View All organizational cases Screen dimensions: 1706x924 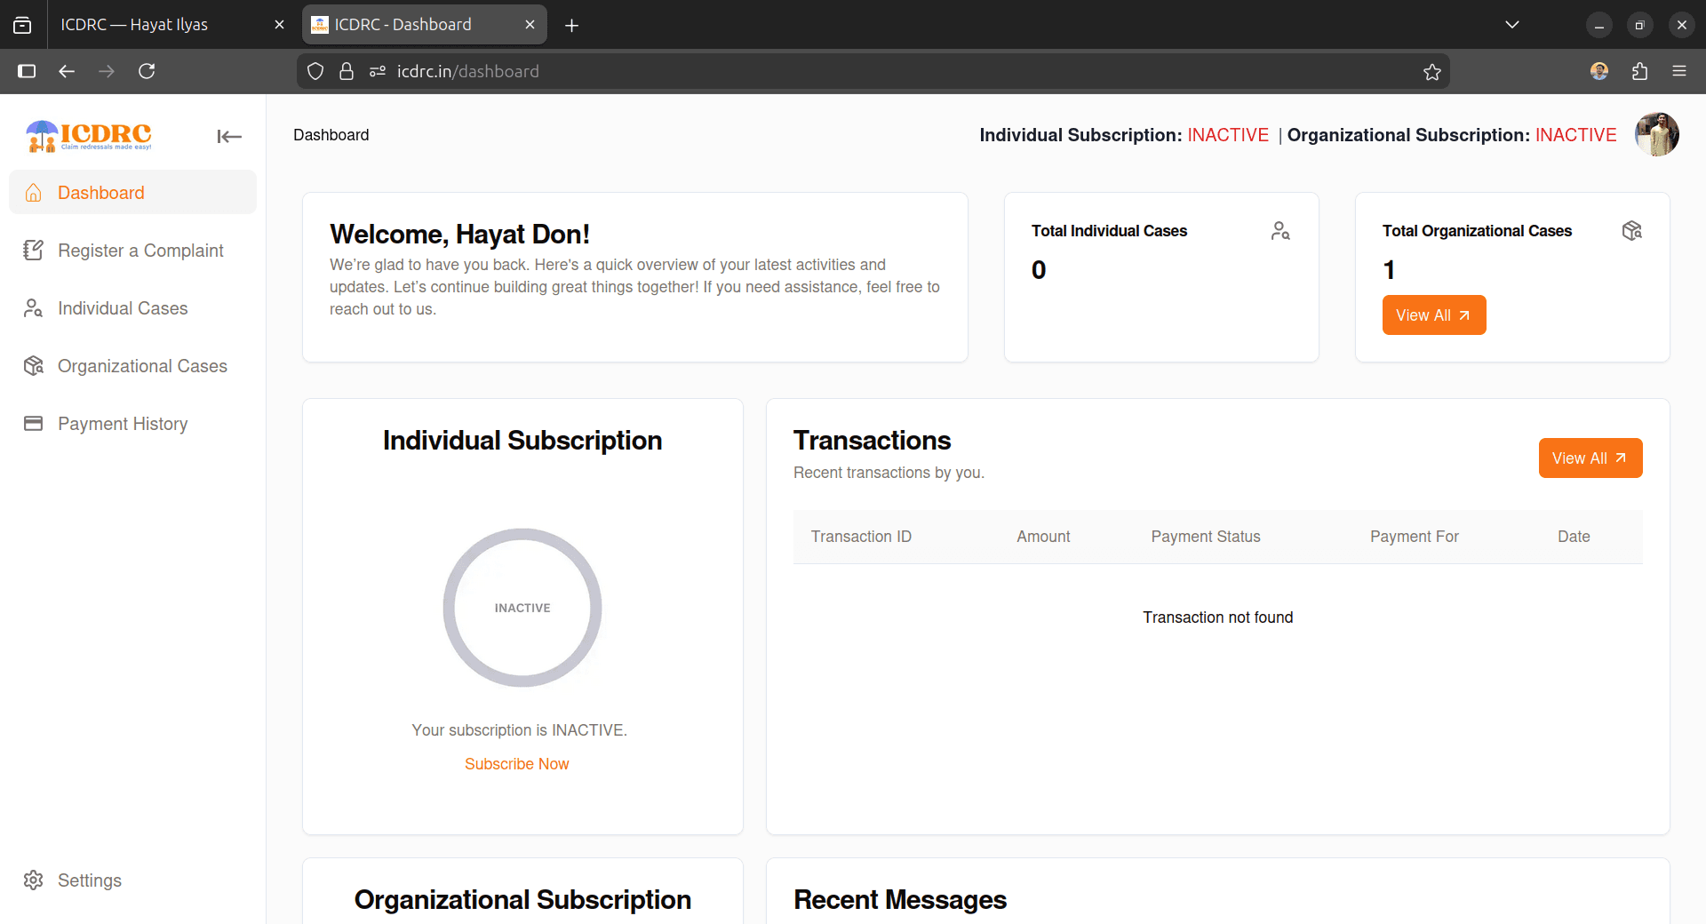1434,315
